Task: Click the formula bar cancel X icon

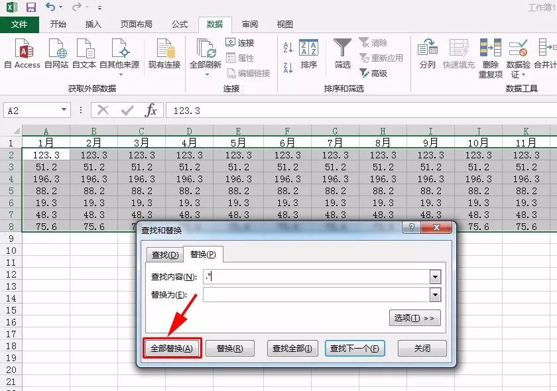Action: (x=103, y=110)
